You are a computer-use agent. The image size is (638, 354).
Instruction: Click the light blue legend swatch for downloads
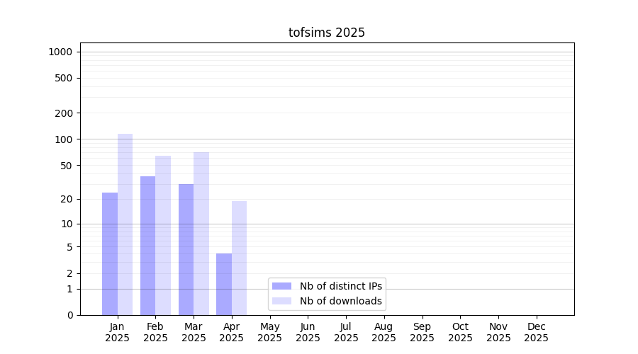click(281, 301)
